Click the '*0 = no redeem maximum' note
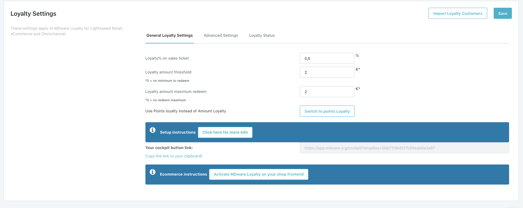This screenshot has height=208, width=523. point(165,100)
